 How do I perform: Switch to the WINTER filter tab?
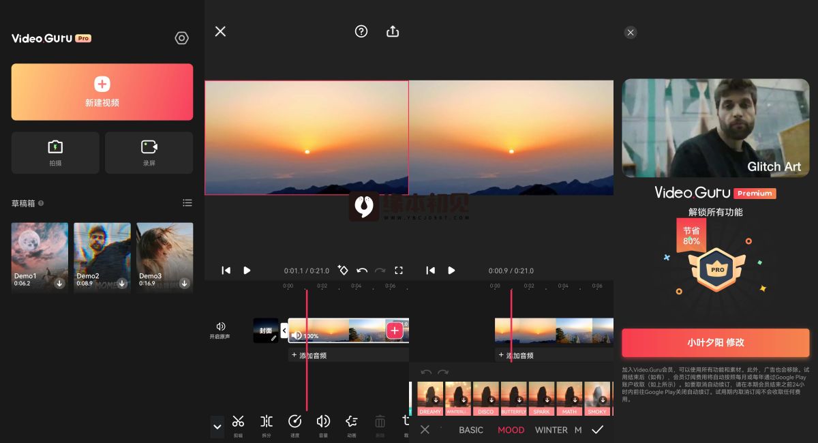[551, 430]
